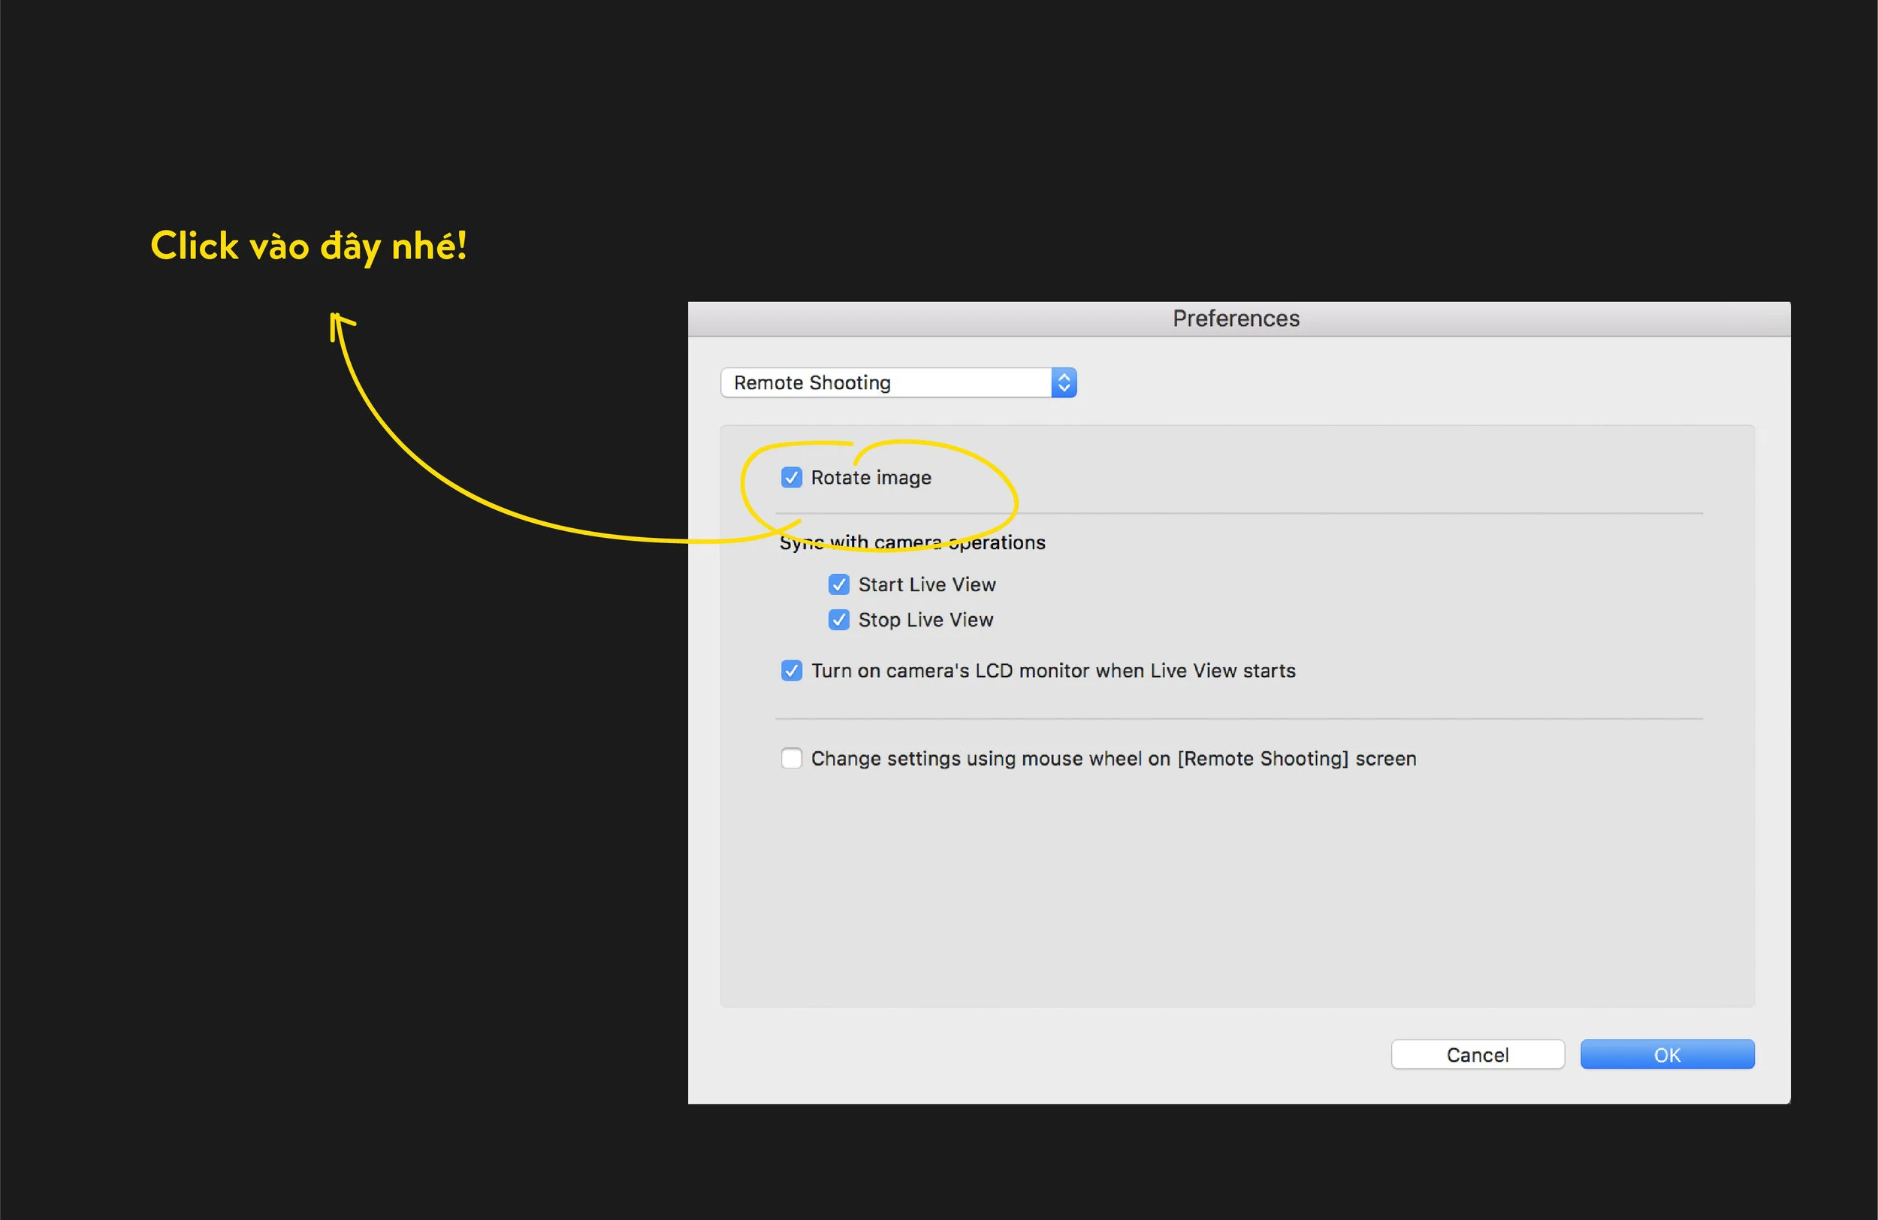Confirm preferences with the OK button
The image size is (1878, 1220).
pos(1668,1055)
